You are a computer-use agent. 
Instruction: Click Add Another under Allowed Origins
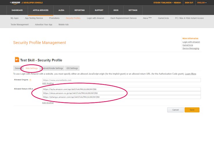click(48, 83)
